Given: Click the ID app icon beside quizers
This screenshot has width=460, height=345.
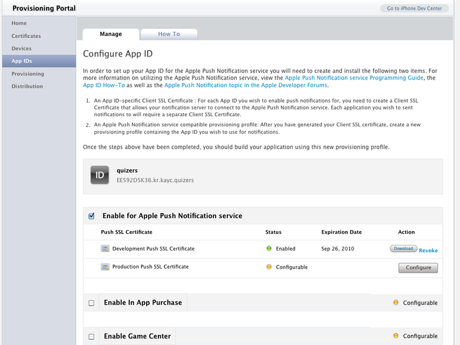Looking at the screenshot, I should [x=99, y=175].
